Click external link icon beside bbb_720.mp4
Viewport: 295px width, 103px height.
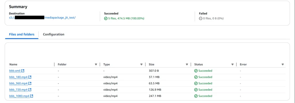pos(30,90)
